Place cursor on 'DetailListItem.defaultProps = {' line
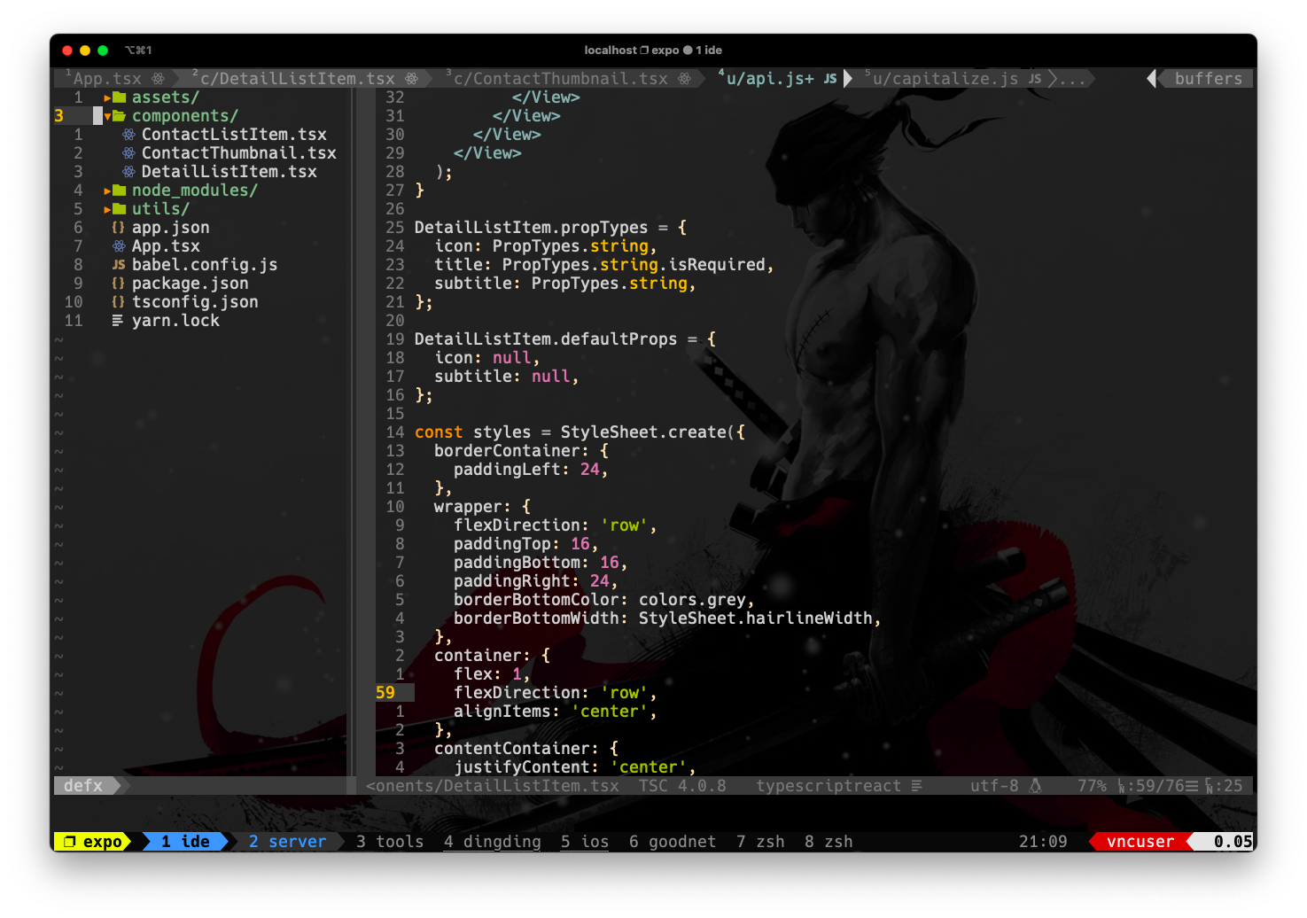This screenshot has height=918, width=1307. pos(565,339)
